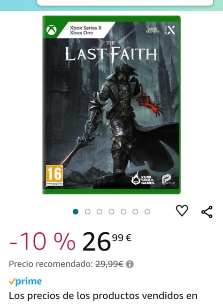Go to the sixth carousel image dot
223x304 pixels.
[x=135, y=212]
